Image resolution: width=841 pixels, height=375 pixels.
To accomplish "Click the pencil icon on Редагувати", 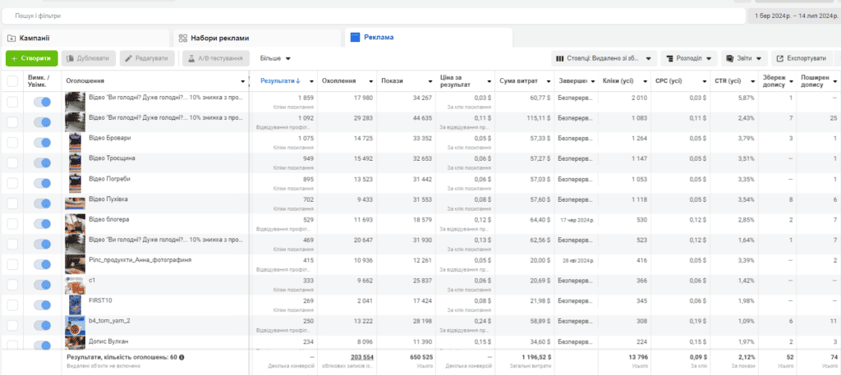I will point(129,58).
